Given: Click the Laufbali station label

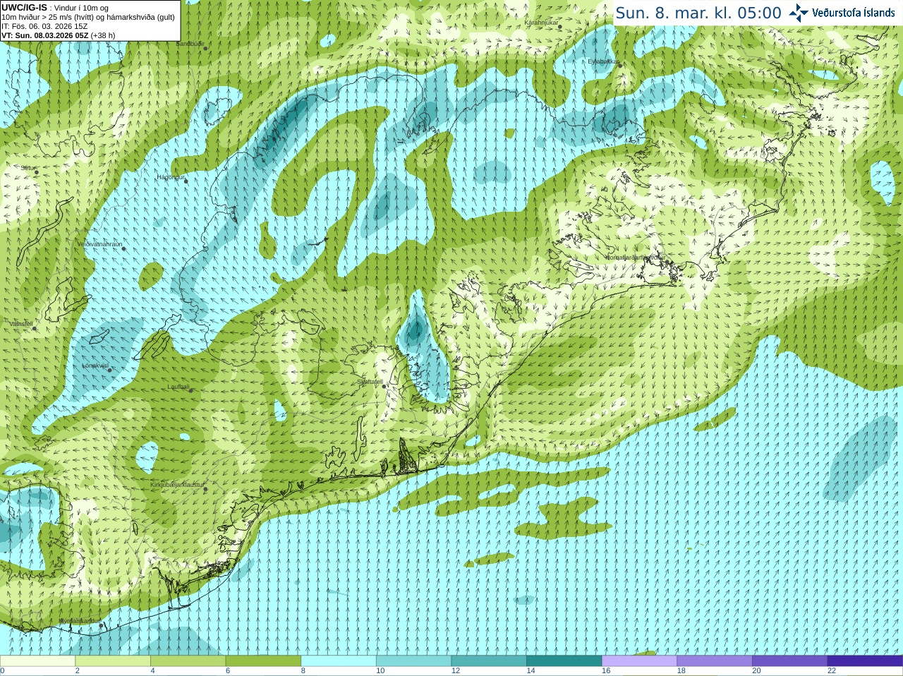Looking at the screenshot, I should pyautogui.click(x=178, y=387).
